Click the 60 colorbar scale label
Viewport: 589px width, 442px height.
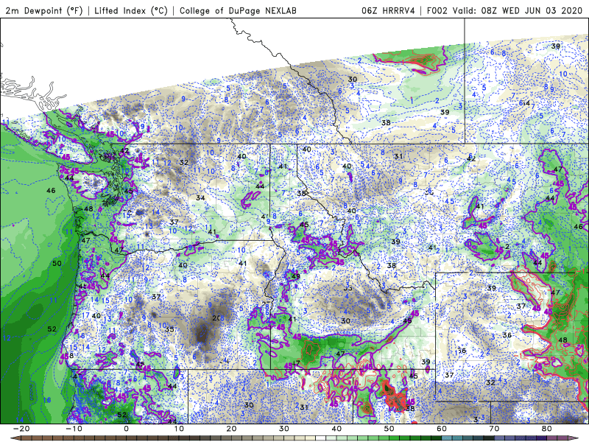point(442,429)
